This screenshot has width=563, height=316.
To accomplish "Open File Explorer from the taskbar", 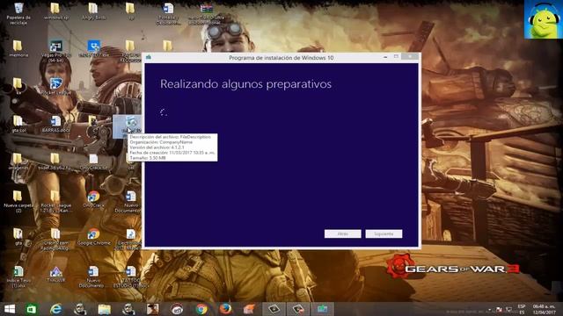I will pos(104,309).
